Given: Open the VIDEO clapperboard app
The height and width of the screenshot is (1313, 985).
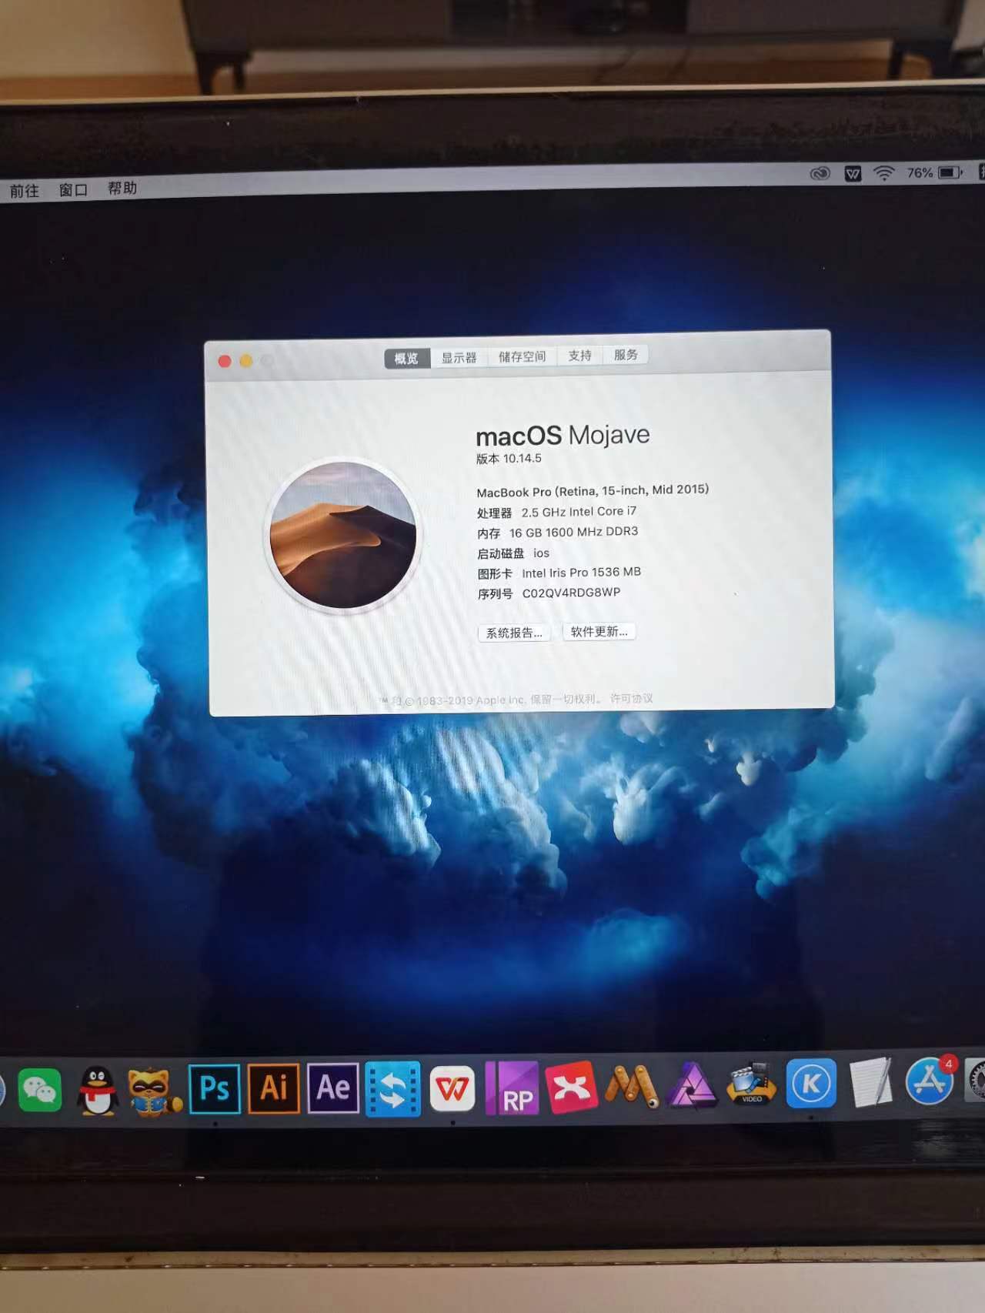Looking at the screenshot, I should (x=751, y=1084).
